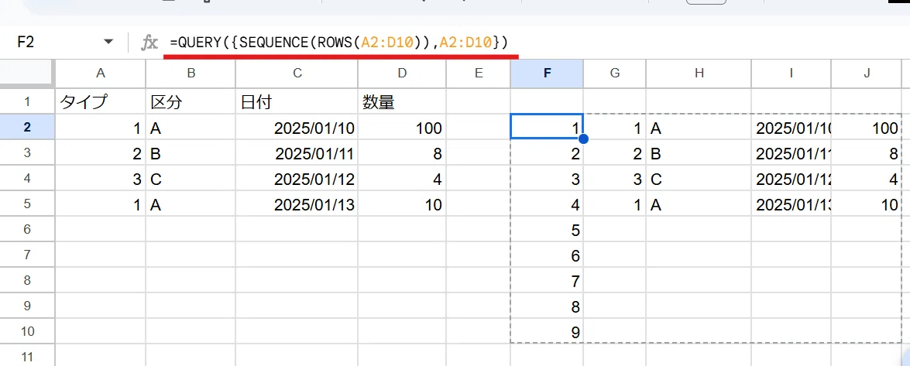Click cell J3 with value 8
The width and height of the screenshot is (910, 366).
click(x=867, y=152)
